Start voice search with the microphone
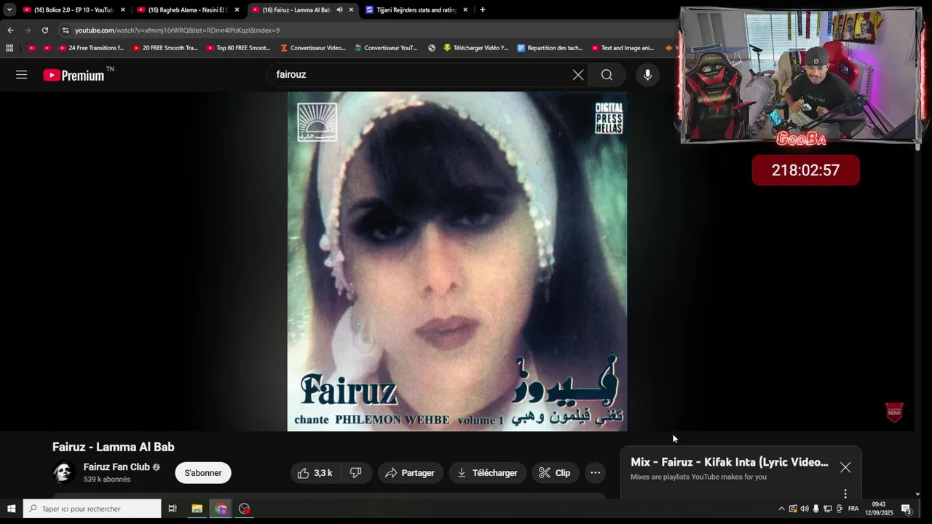The width and height of the screenshot is (932, 524). 647,75
